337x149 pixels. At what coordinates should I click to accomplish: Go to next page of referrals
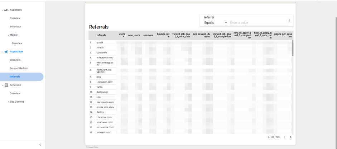tap(290, 137)
